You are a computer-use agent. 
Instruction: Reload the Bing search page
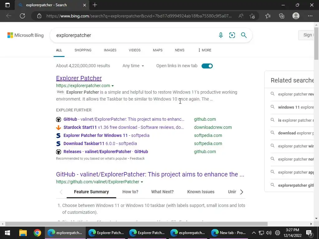tap(22, 16)
